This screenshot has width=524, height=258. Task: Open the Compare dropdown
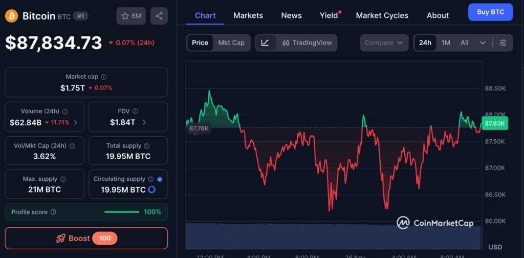(384, 42)
